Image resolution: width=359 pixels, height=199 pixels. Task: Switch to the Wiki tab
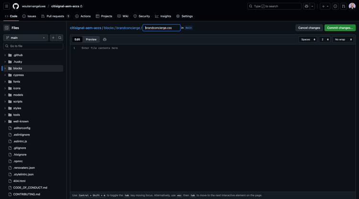pyautogui.click(x=123, y=16)
